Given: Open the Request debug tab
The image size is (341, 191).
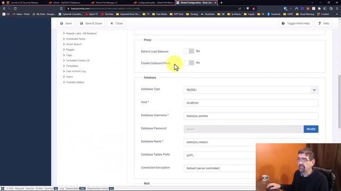Looking at the screenshot, I should point(19,188).
